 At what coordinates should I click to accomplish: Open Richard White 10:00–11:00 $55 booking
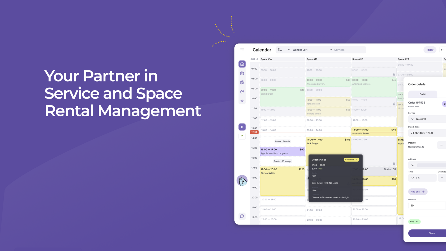(x=328, y=112)
